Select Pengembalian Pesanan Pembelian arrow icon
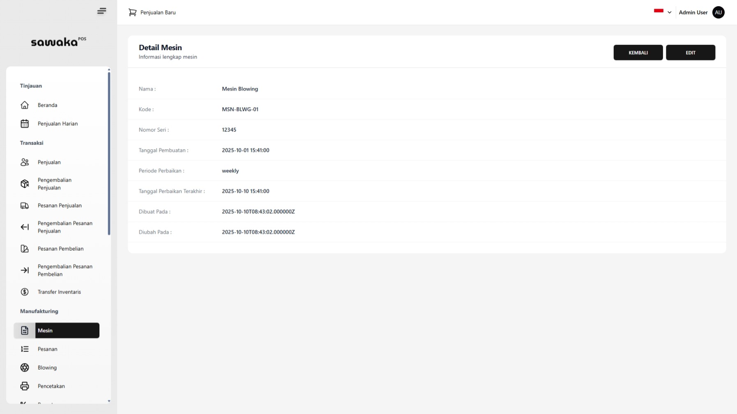Image resolution: width=737 pixels, height=414 pixels. tap(25, 270)
